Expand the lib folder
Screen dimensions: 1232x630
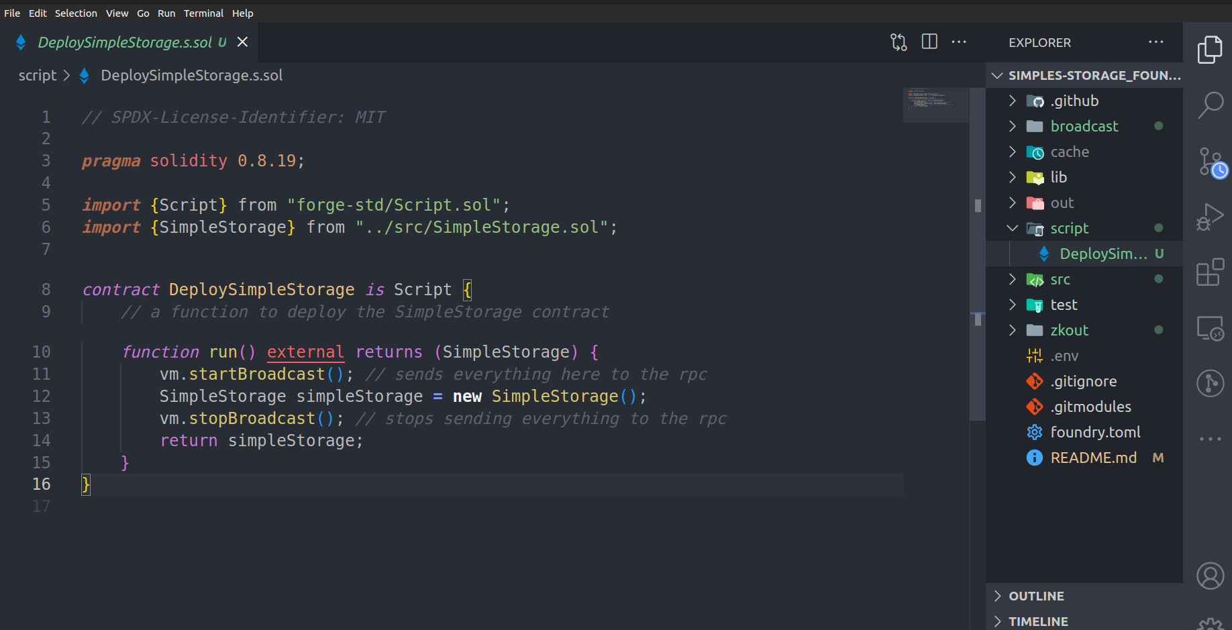pyautogui.click(x=1013, y=177)
